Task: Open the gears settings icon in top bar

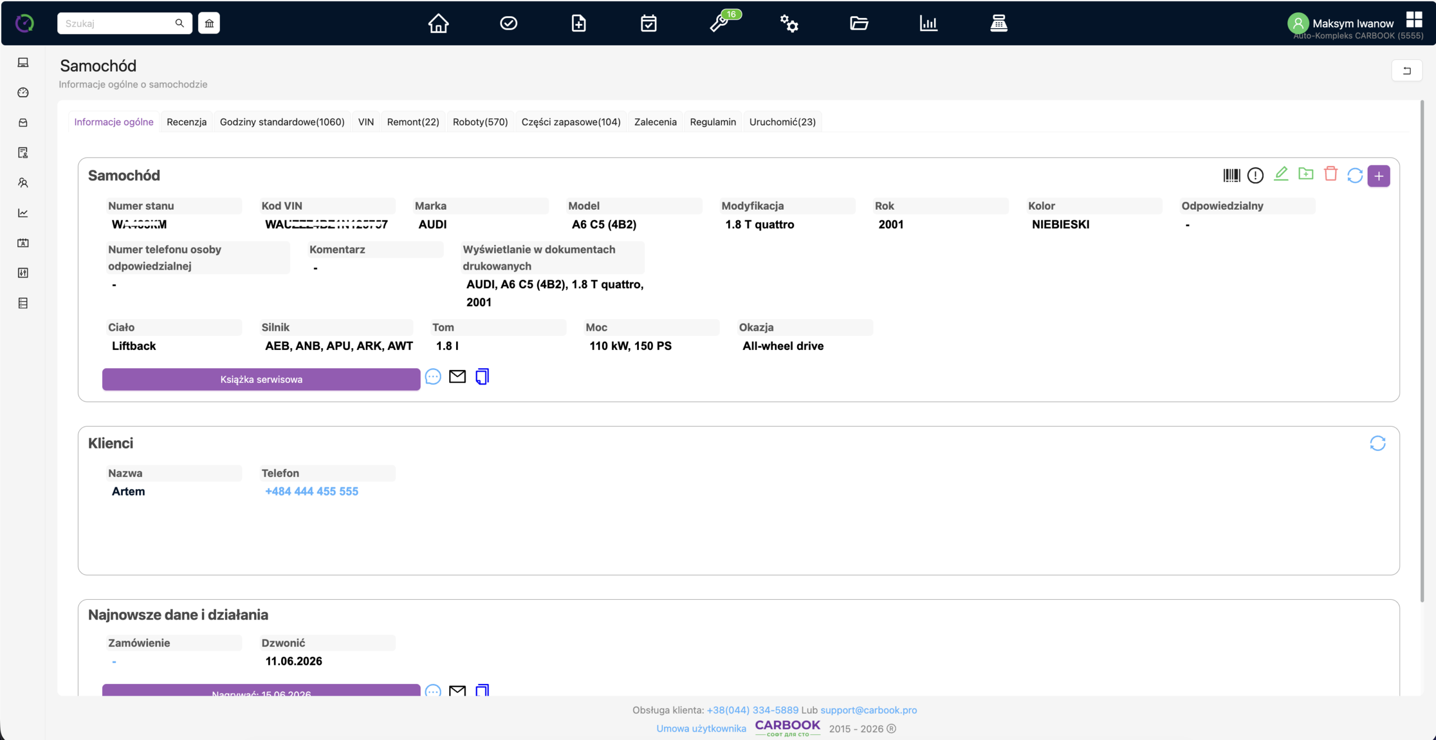Action: pyautogui.click(x=789, y=24)
